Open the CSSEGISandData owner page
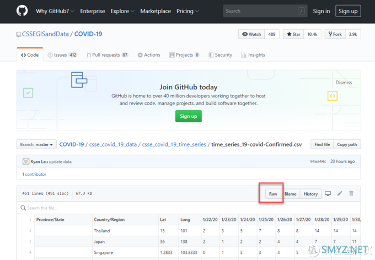375x260 pixels. point(45,34)
